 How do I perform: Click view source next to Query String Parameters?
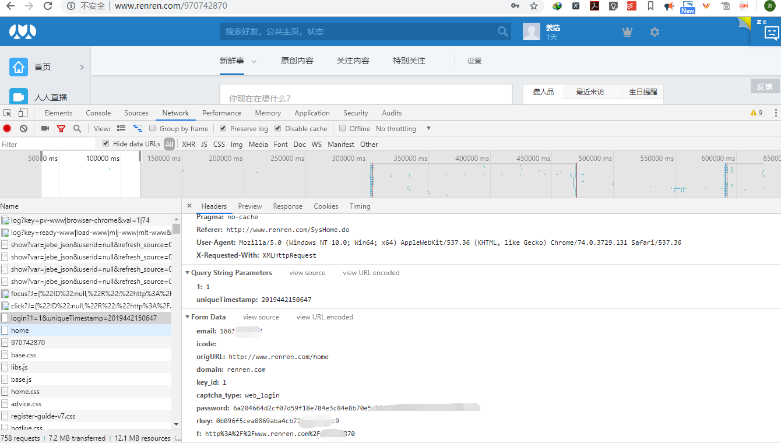click(x=308, y=273)
